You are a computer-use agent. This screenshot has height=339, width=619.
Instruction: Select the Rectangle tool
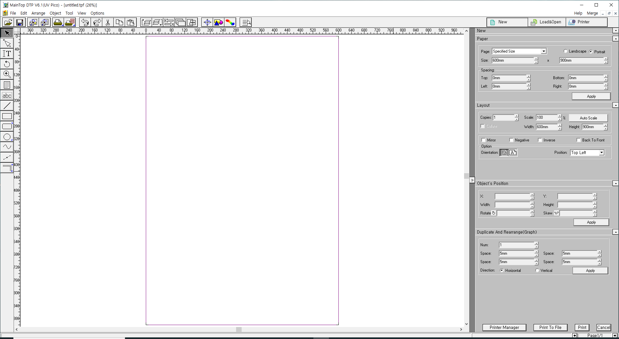[x=7, y=116]
